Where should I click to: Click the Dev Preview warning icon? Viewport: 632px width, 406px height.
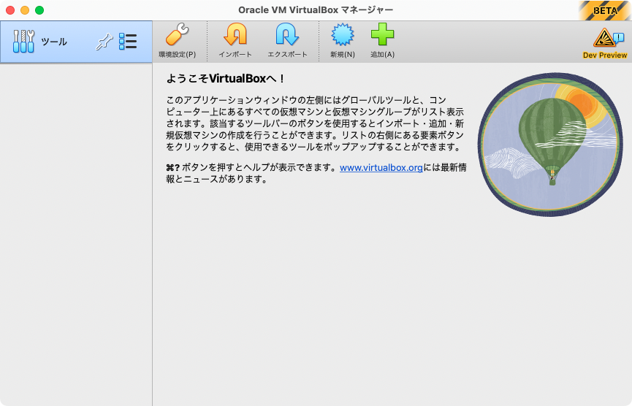point(608,38)
